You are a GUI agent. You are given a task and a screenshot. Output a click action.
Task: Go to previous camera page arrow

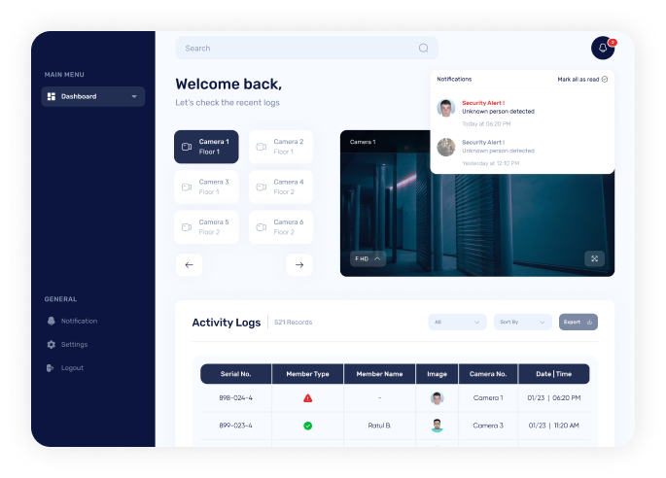click(189, 264)
